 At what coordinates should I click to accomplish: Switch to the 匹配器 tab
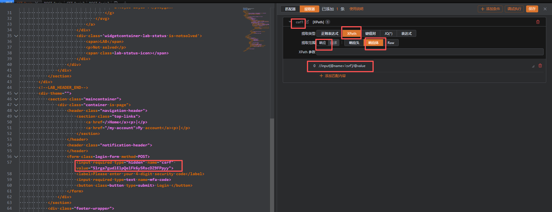290,9
